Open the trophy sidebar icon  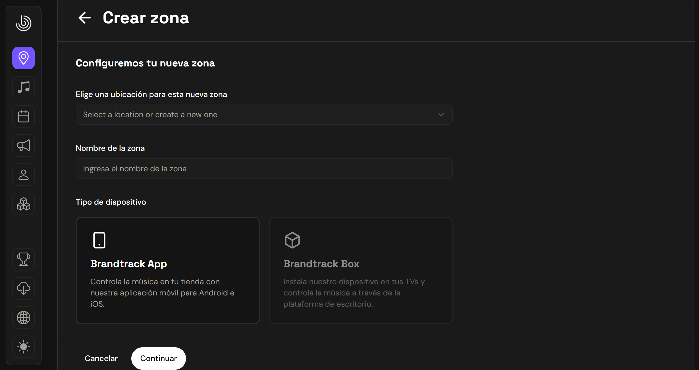[x=24, y=259]
